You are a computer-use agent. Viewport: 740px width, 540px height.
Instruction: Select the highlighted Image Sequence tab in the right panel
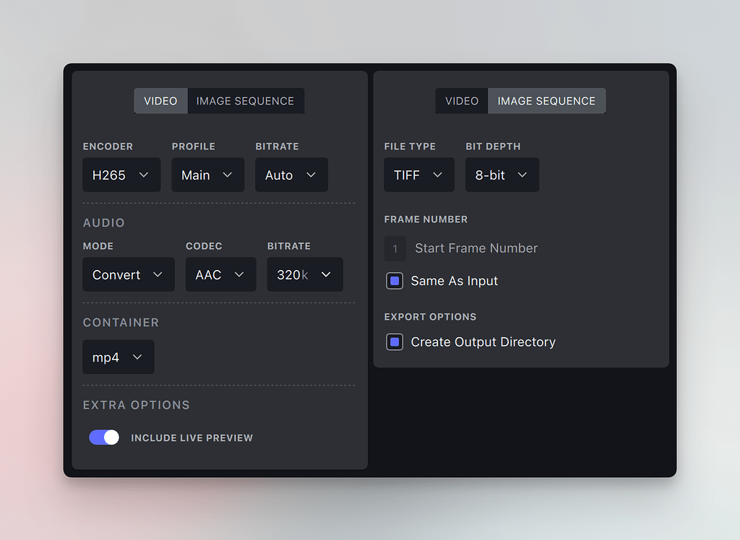(546, 101)
